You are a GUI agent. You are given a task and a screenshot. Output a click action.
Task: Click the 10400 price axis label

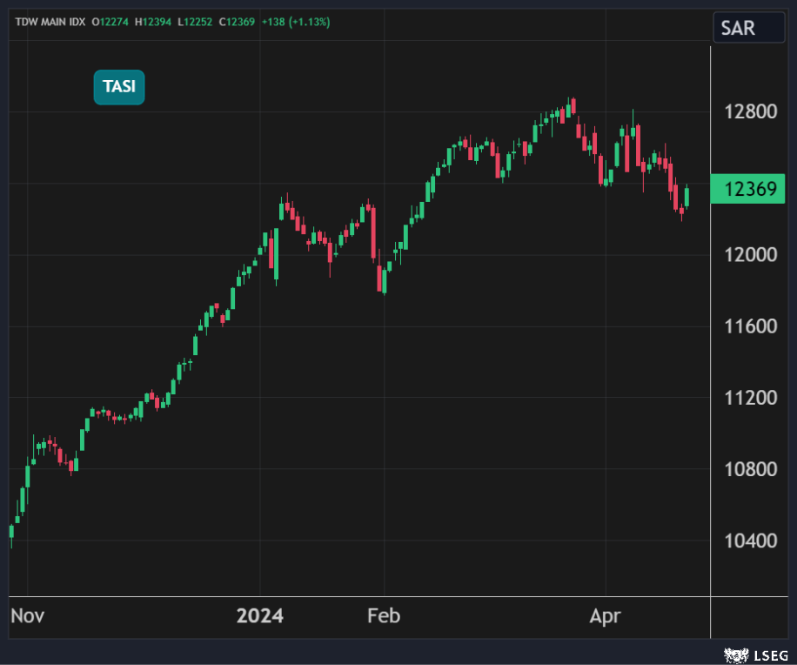pos(748,541)
